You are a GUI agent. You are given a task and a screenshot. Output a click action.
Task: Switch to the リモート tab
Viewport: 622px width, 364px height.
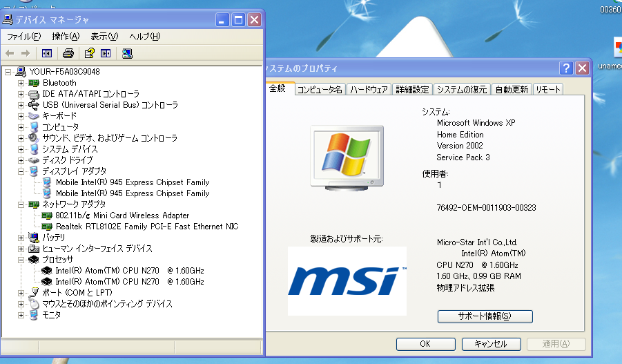(x=548, y=90)
